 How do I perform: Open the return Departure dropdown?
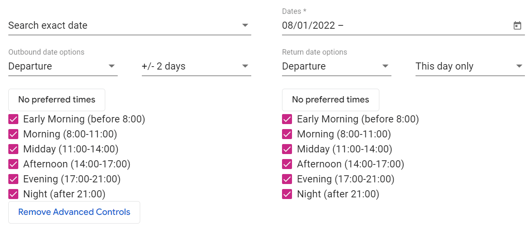coord(336,66)
